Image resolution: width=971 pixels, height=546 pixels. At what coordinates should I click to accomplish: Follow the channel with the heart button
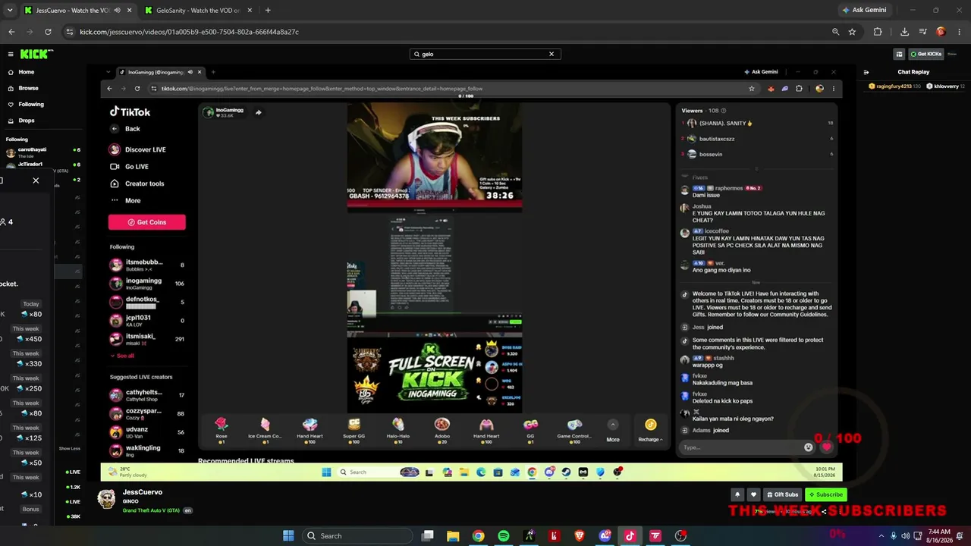point(753,494)
